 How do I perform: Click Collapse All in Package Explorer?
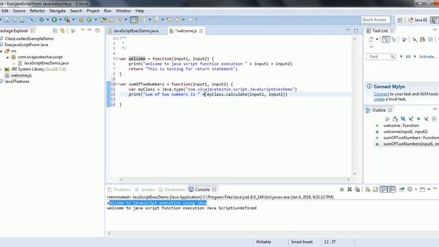click(55, 30)
